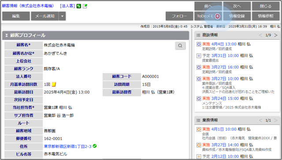Click the 顧客名* field label
The width and height of the screenshot is (282, 160).
(23, 45)
